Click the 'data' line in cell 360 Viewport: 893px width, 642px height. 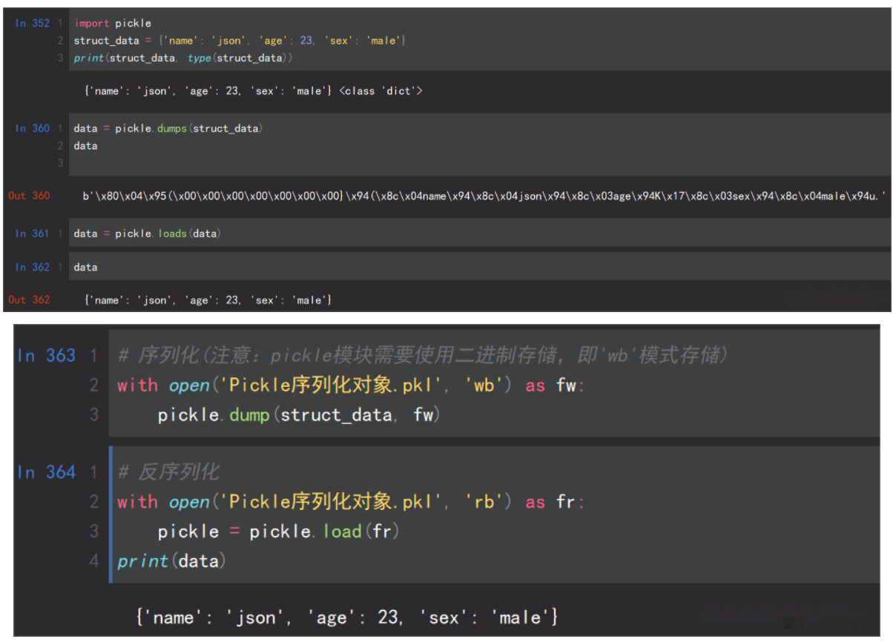(85, 145)
